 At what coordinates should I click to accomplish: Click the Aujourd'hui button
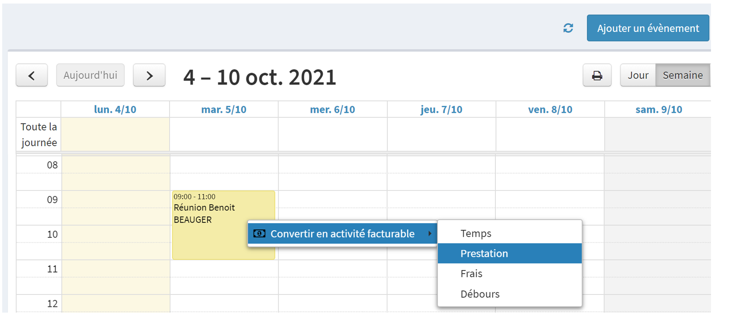(90, 75)
